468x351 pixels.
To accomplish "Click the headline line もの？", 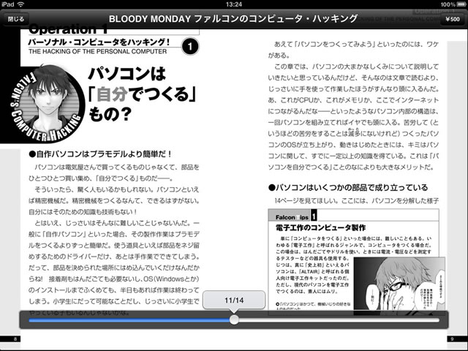I will (x=110, y=114).
